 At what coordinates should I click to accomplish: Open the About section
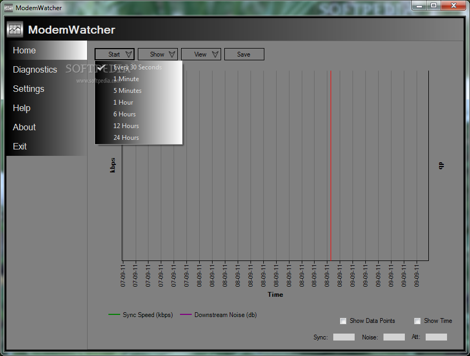click(x=47, y=127)
